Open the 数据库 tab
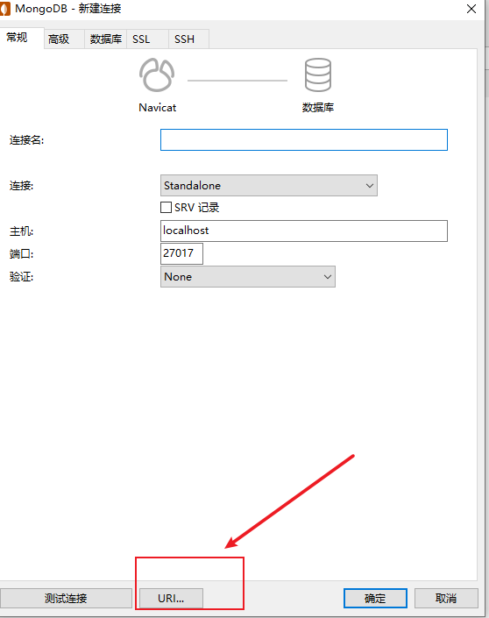This screenshot has width=489, height=618. [x=106, y=39]
